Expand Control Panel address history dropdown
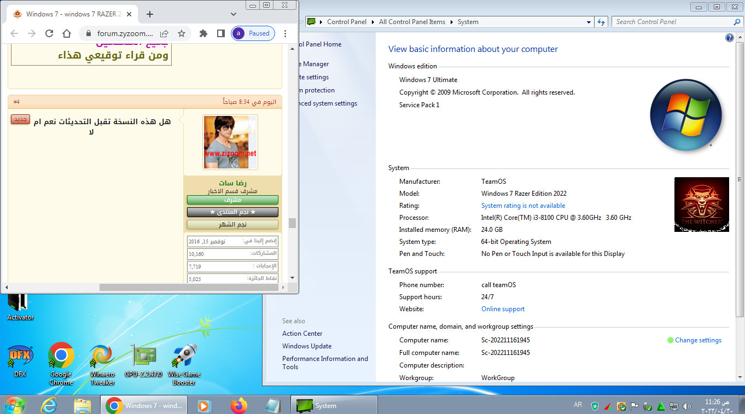Screen dimensions: 745x414 [589, 22]
